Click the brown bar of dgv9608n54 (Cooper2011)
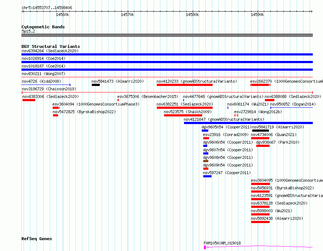323x251 pixels. pyautogui.click(x=206, y=161)
